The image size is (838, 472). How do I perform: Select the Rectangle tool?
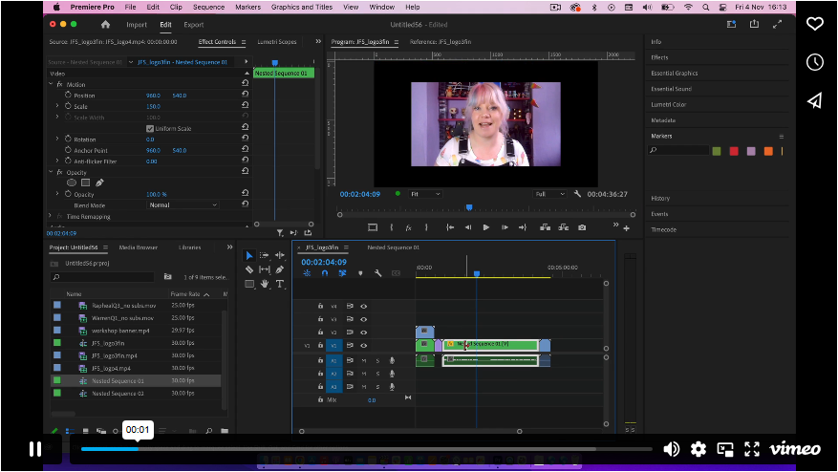click(x=249, y=284)
